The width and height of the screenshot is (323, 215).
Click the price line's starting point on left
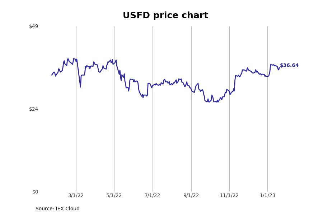(52, 75)
